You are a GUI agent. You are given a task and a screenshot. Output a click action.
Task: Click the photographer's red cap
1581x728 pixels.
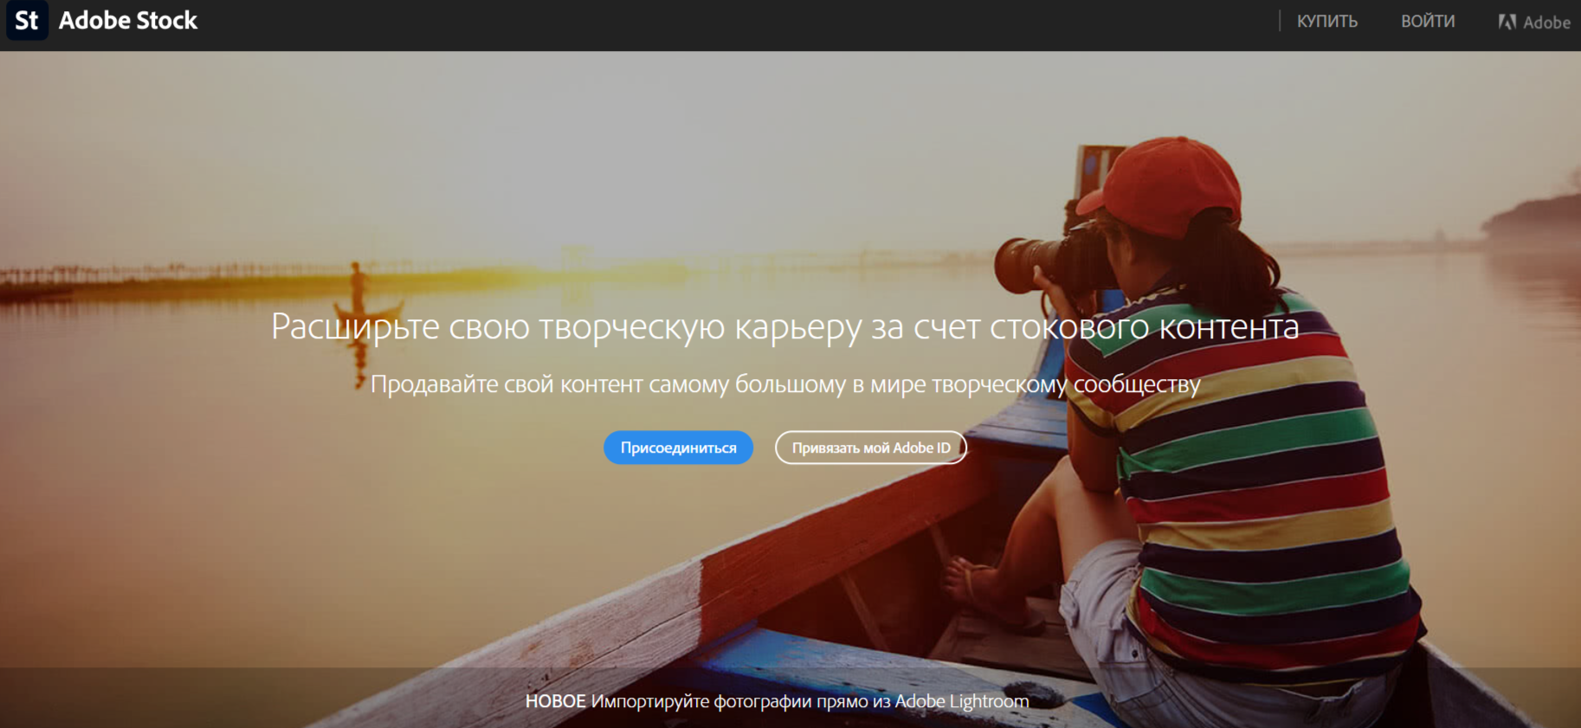pyautogui.click(x=1169, y=184)
